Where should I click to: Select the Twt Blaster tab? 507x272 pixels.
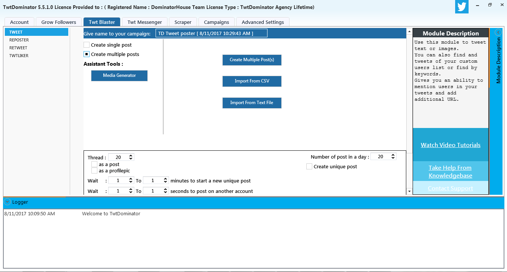[x=102, y=22]
